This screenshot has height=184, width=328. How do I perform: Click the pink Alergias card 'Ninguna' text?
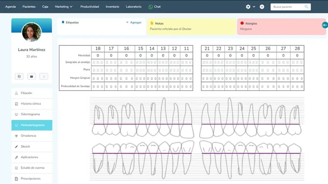246,29
